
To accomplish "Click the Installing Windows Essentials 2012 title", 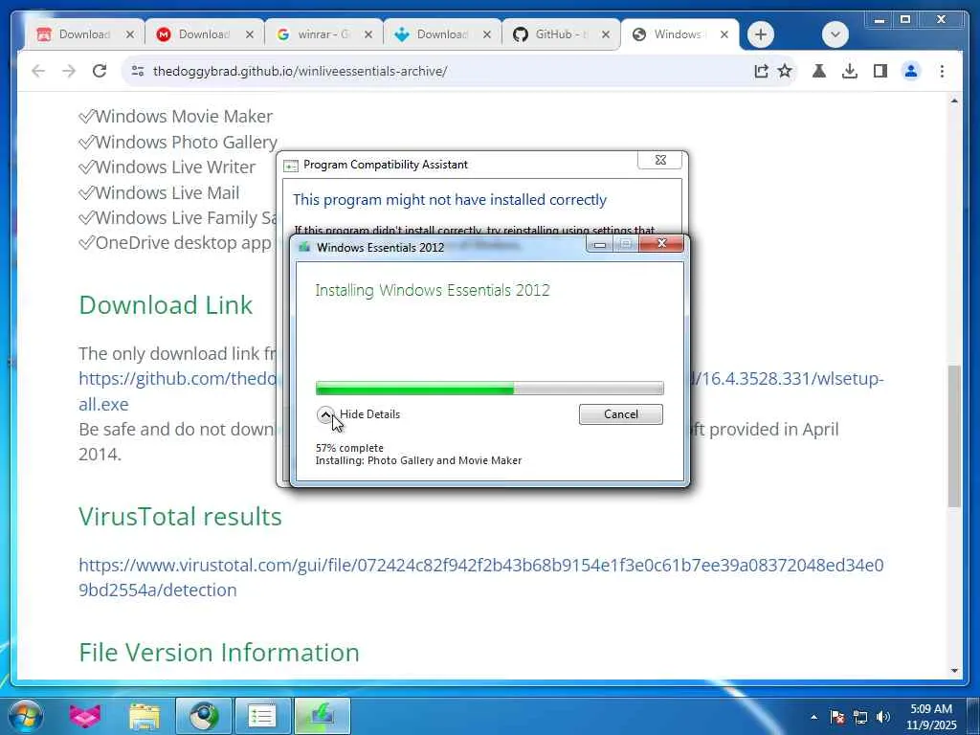I will pyautogui.click(x=433, y=291).
